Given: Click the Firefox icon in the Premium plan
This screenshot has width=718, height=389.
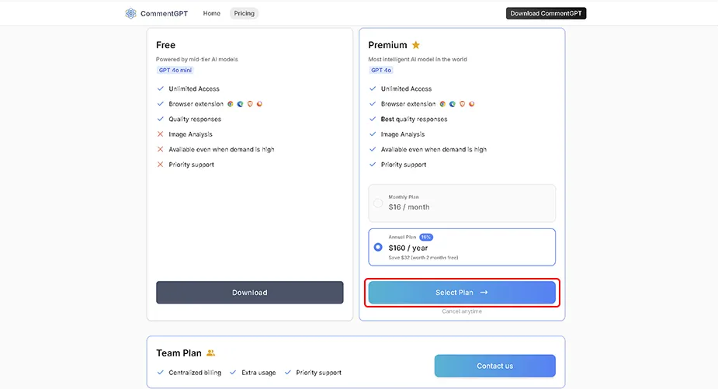Looking at the screenshot, I should pyautogui.click(x=472, y=104).
